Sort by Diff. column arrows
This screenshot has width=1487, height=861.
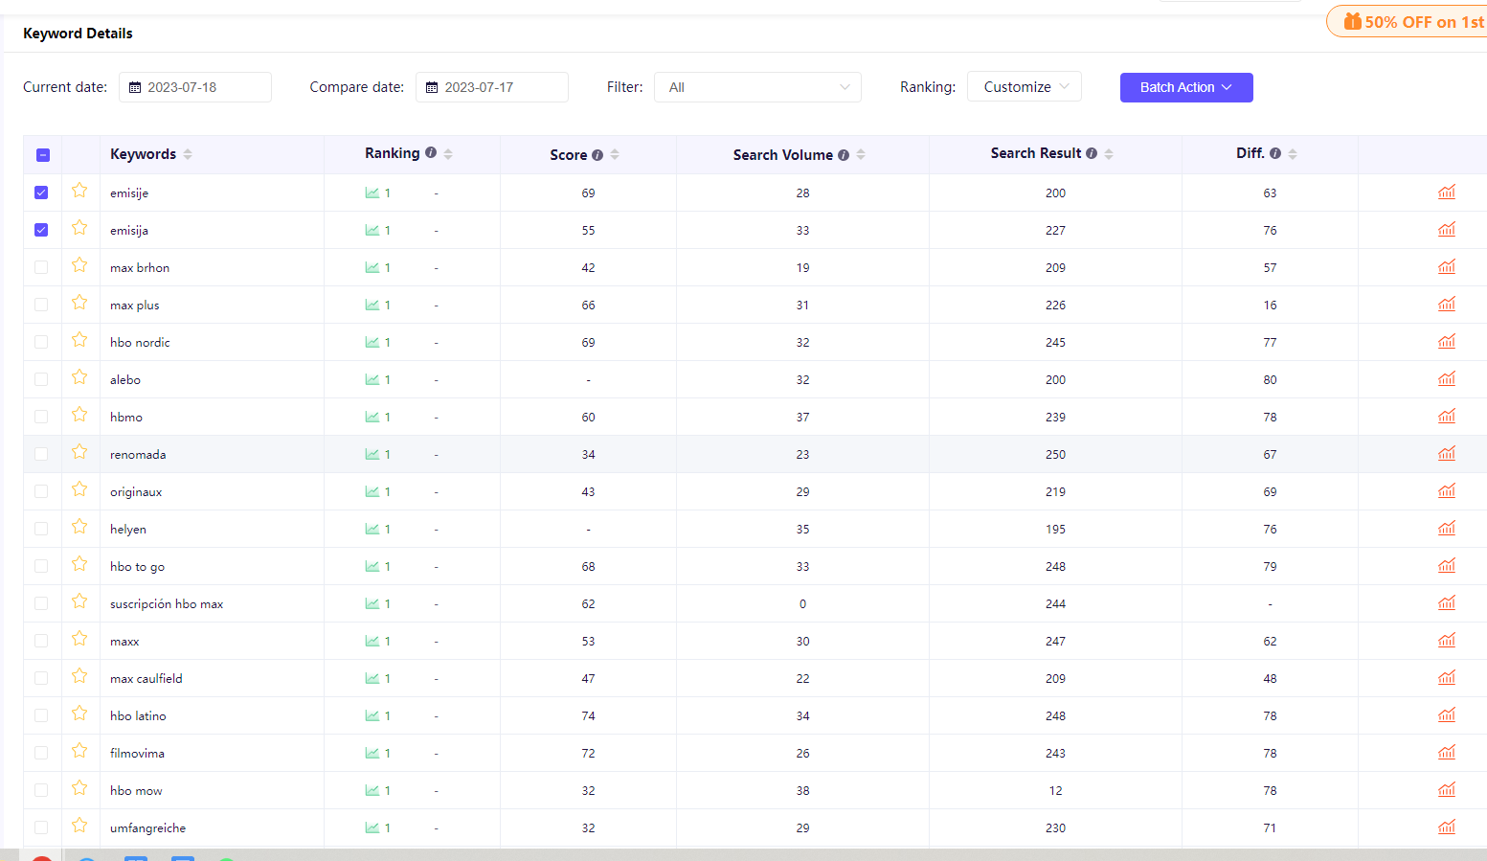pos(1293,153)
